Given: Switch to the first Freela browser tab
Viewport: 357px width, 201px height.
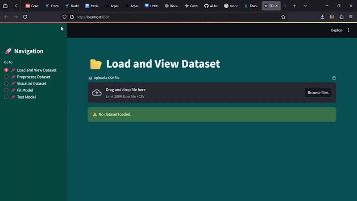Looking at the screenshot, I should click(x=52, y=6).
